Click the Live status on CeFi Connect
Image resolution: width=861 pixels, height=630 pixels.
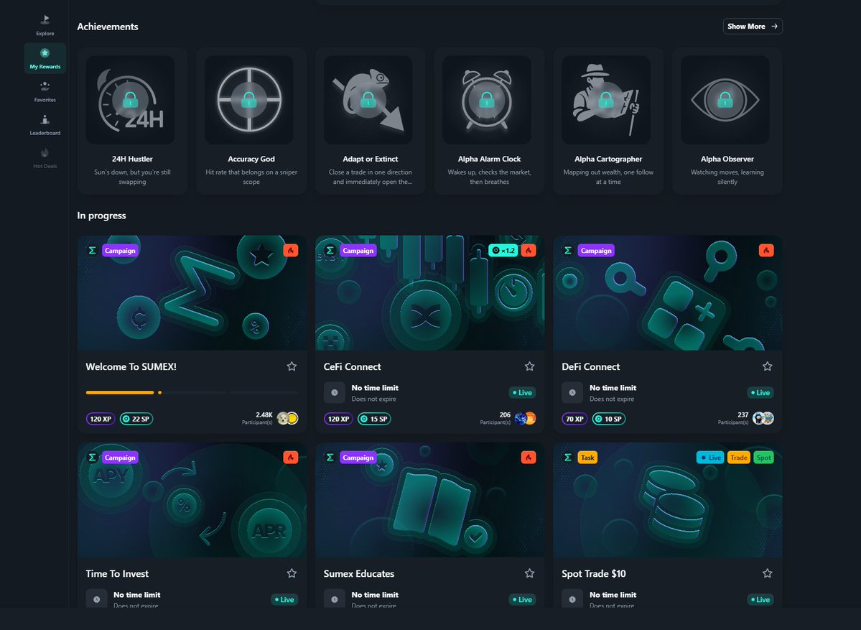[521, 393]
